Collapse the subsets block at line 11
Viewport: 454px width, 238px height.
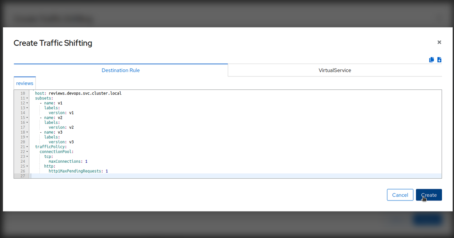(27, 98)
